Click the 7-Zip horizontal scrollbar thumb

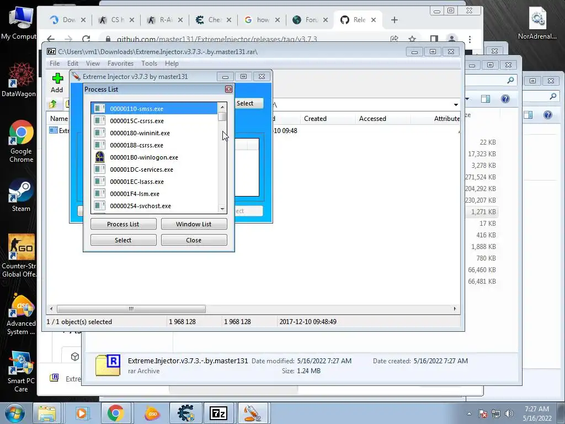tap(131, 309)
